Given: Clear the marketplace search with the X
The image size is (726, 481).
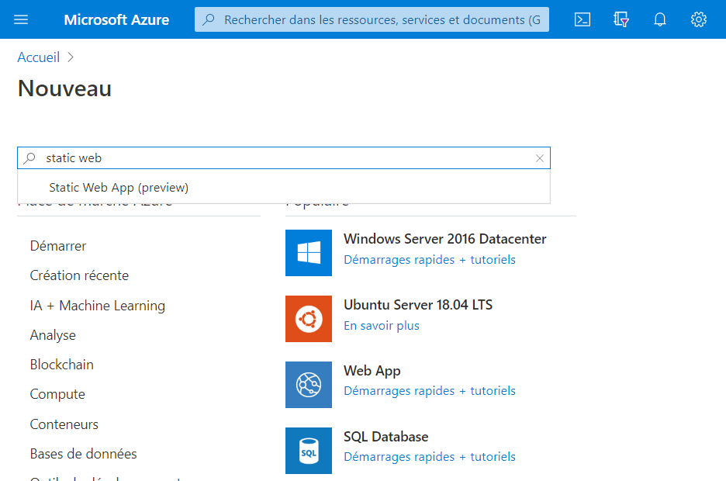Looking at the screenshot, I should [540, 158].
